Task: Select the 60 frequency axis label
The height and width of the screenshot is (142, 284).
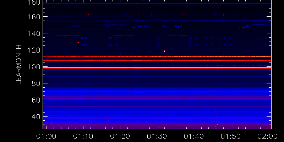Action: (x=36, y=100)
